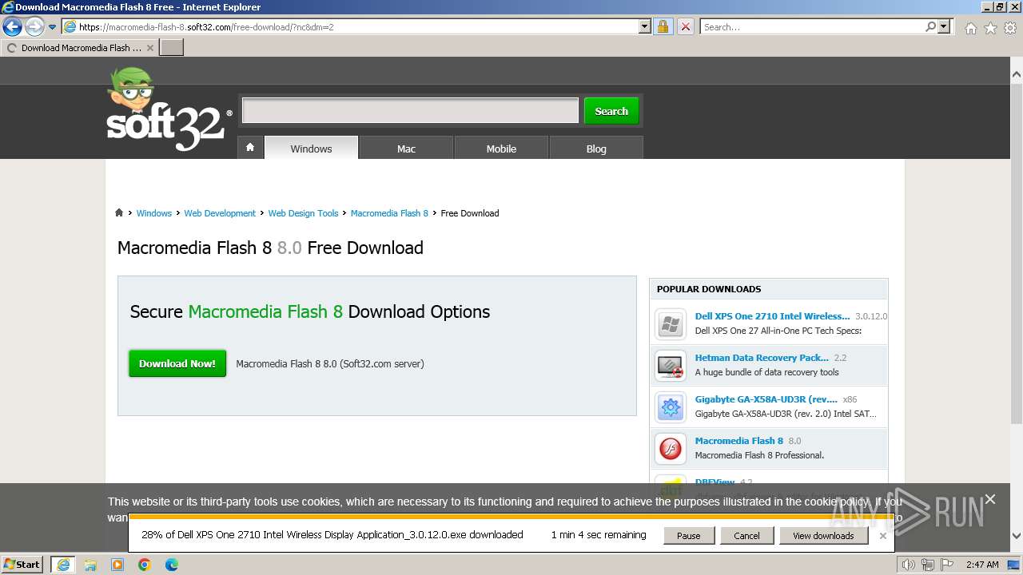Open the Web Development breadcrumb link
This screenshot has height=575, width=1023.
(x=220, y=213)
